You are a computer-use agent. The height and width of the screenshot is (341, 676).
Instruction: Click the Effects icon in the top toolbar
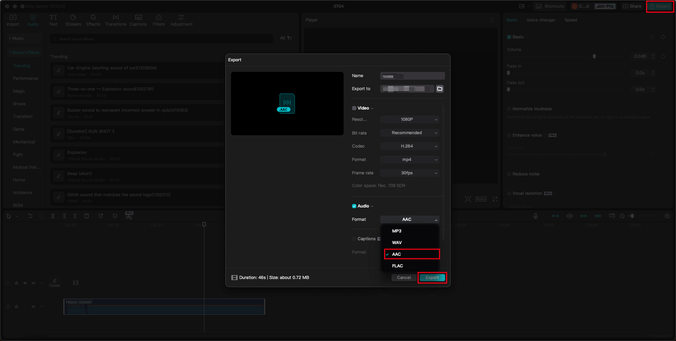click(x=93, y=21)
